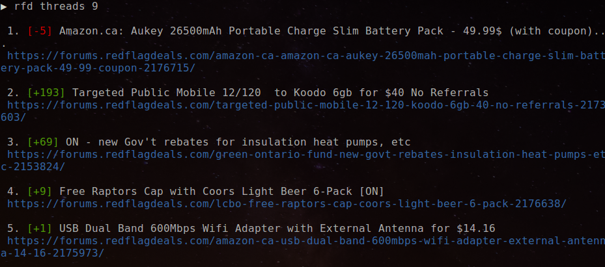Click the Targeted Public Mobile 12/120 title
Image resolution: width=605 pixels, height=267 pixels.
click(x=280, y=93)
